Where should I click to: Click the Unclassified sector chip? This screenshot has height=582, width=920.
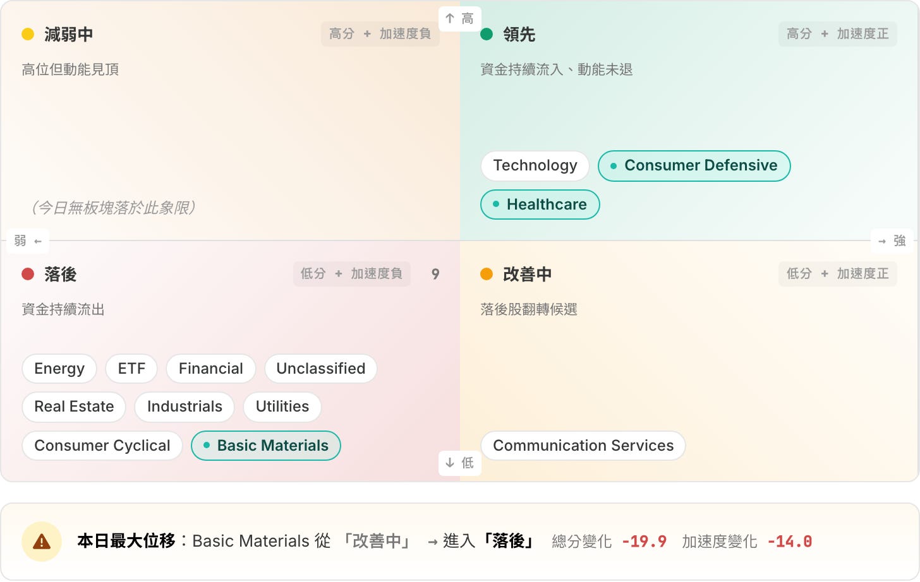(x=321, y=369)
